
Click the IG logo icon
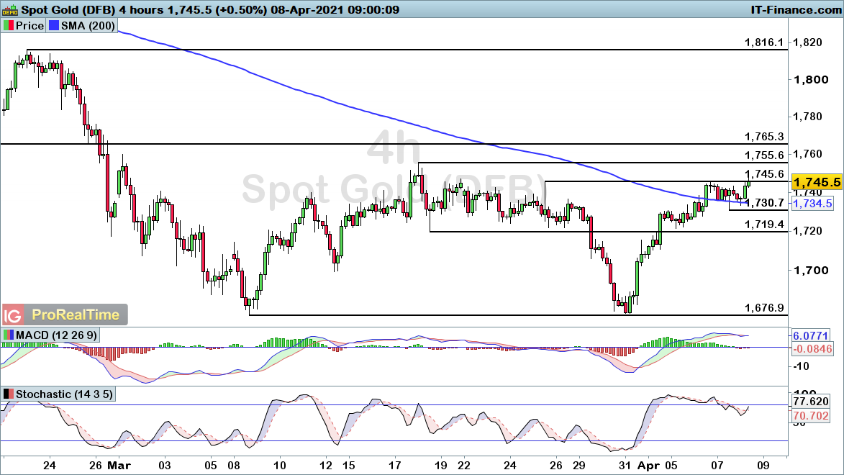(x=12, y=315)
